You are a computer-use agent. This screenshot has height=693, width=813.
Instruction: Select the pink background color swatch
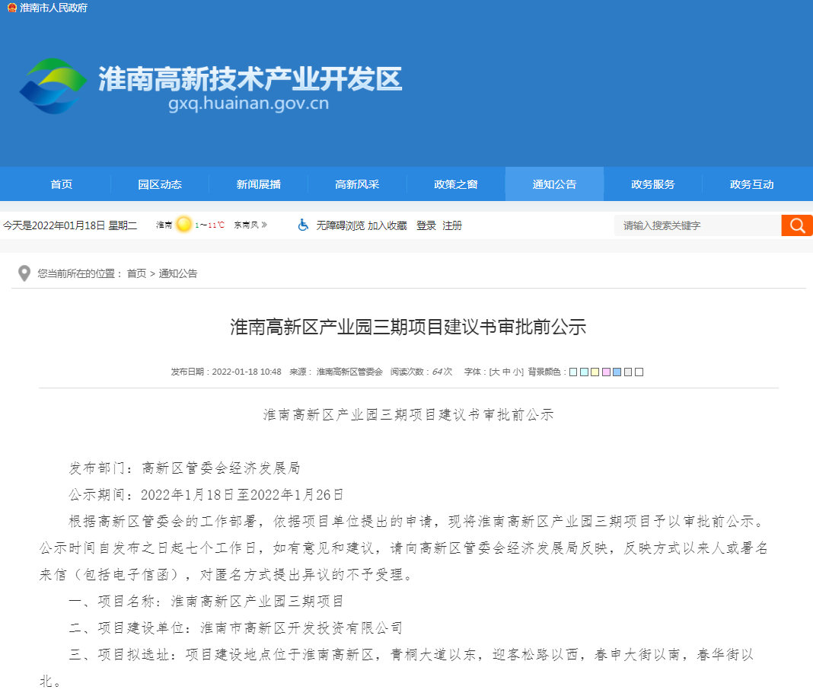(604, 372)
